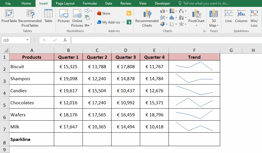Image resolution: width=262 pixels, height=153 pixels.
Task: Select the Trend header cell
Action: pyautogui.click(x=194, y=57)
